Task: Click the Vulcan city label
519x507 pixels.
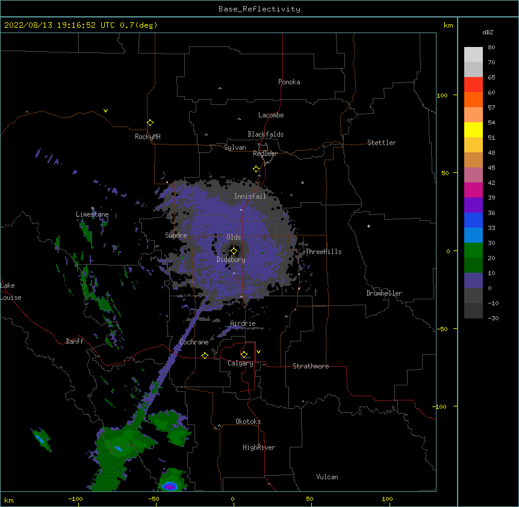Action: 327,477
